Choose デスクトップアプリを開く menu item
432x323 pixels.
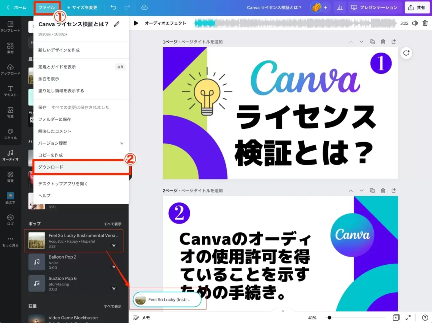(x=81, y=184)
